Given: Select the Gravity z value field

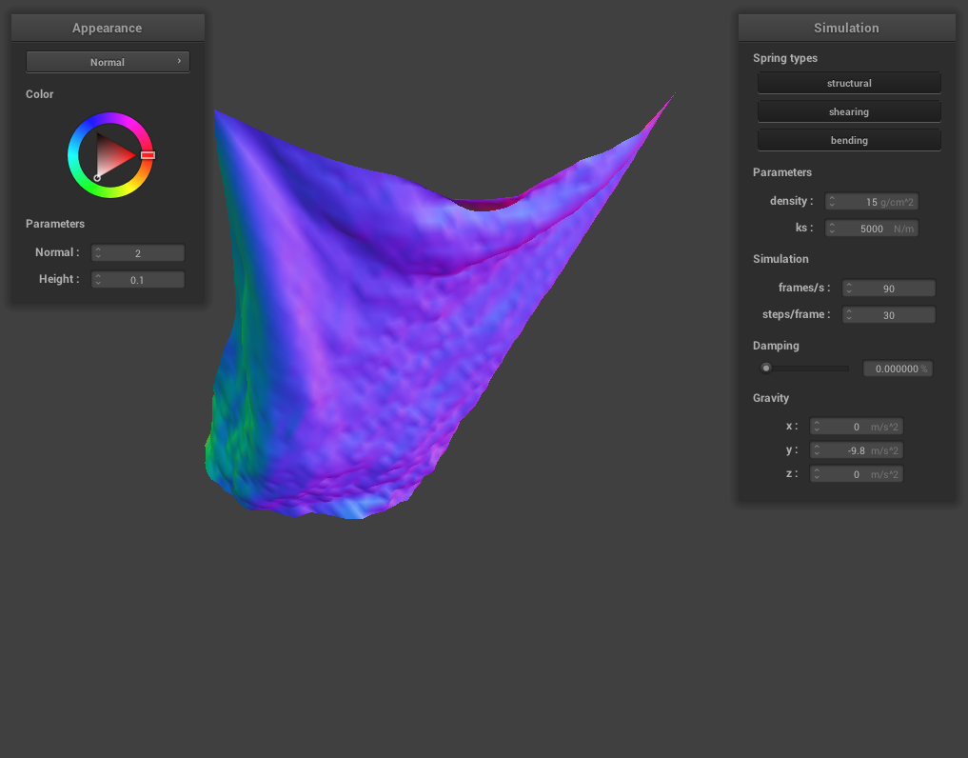Looking at the screenshot, I should (x=857, y=474).
